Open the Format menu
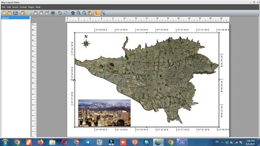 (x=23, y=7)
